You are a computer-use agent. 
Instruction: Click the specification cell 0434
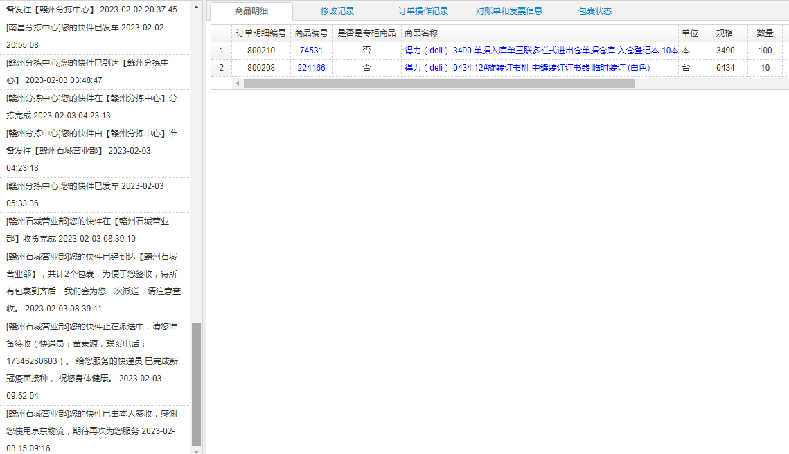(730, 67)
